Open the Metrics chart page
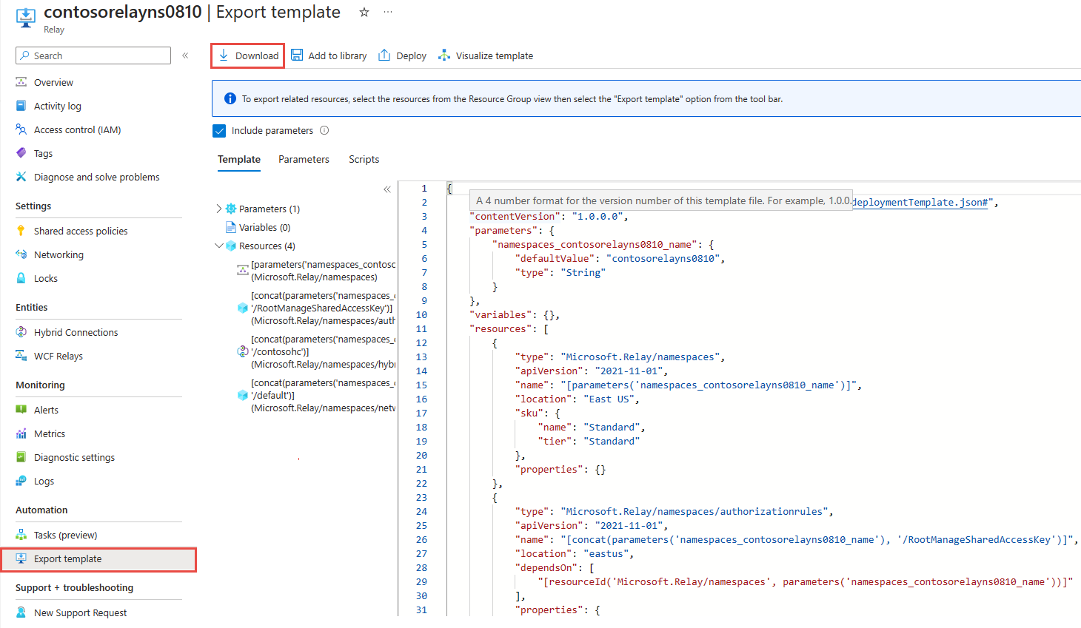The width and height of the screenshot is (1081, 628). (x=49, y=433)
